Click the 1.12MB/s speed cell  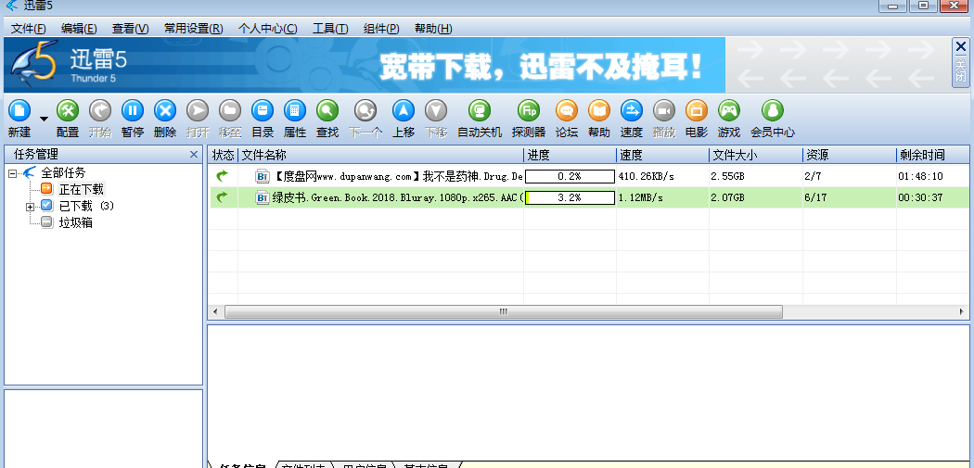[640, 198]
